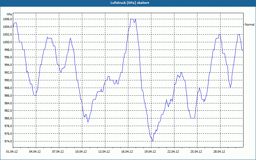Image resolution: width=256 pixels, height=160 pixels.
Task: Select the 976,0 axis value
Action: [8, 134]
